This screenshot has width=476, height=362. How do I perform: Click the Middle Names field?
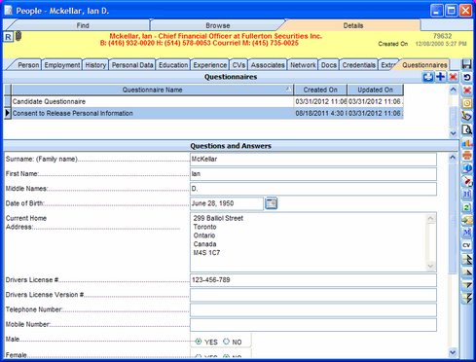click(313, 189)
